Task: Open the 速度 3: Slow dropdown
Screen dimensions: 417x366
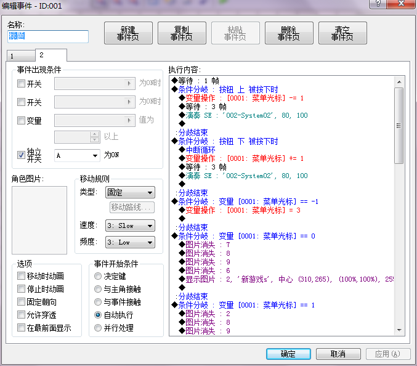Action: (130, 226)
